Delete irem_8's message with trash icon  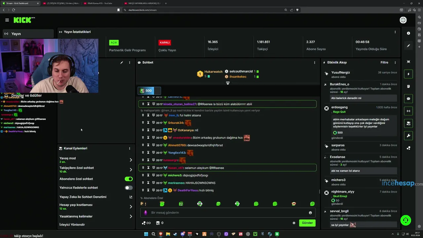coord(143,115)
